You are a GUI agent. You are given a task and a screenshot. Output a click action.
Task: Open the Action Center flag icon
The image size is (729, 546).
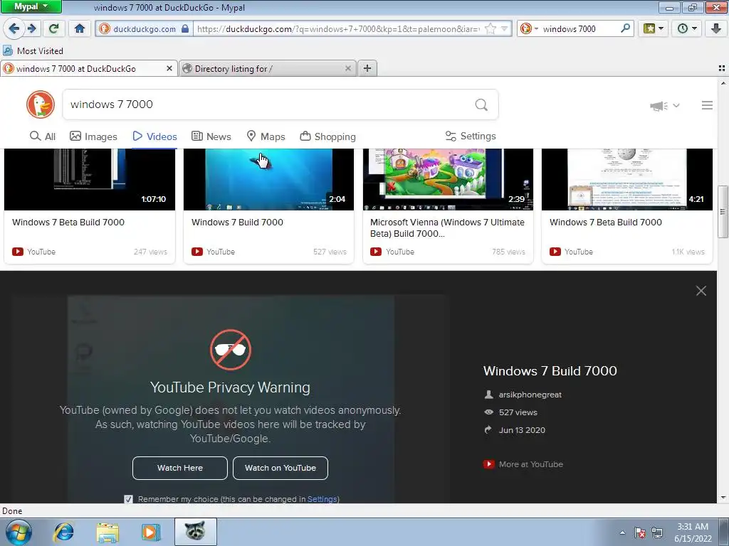pos(640,532)
